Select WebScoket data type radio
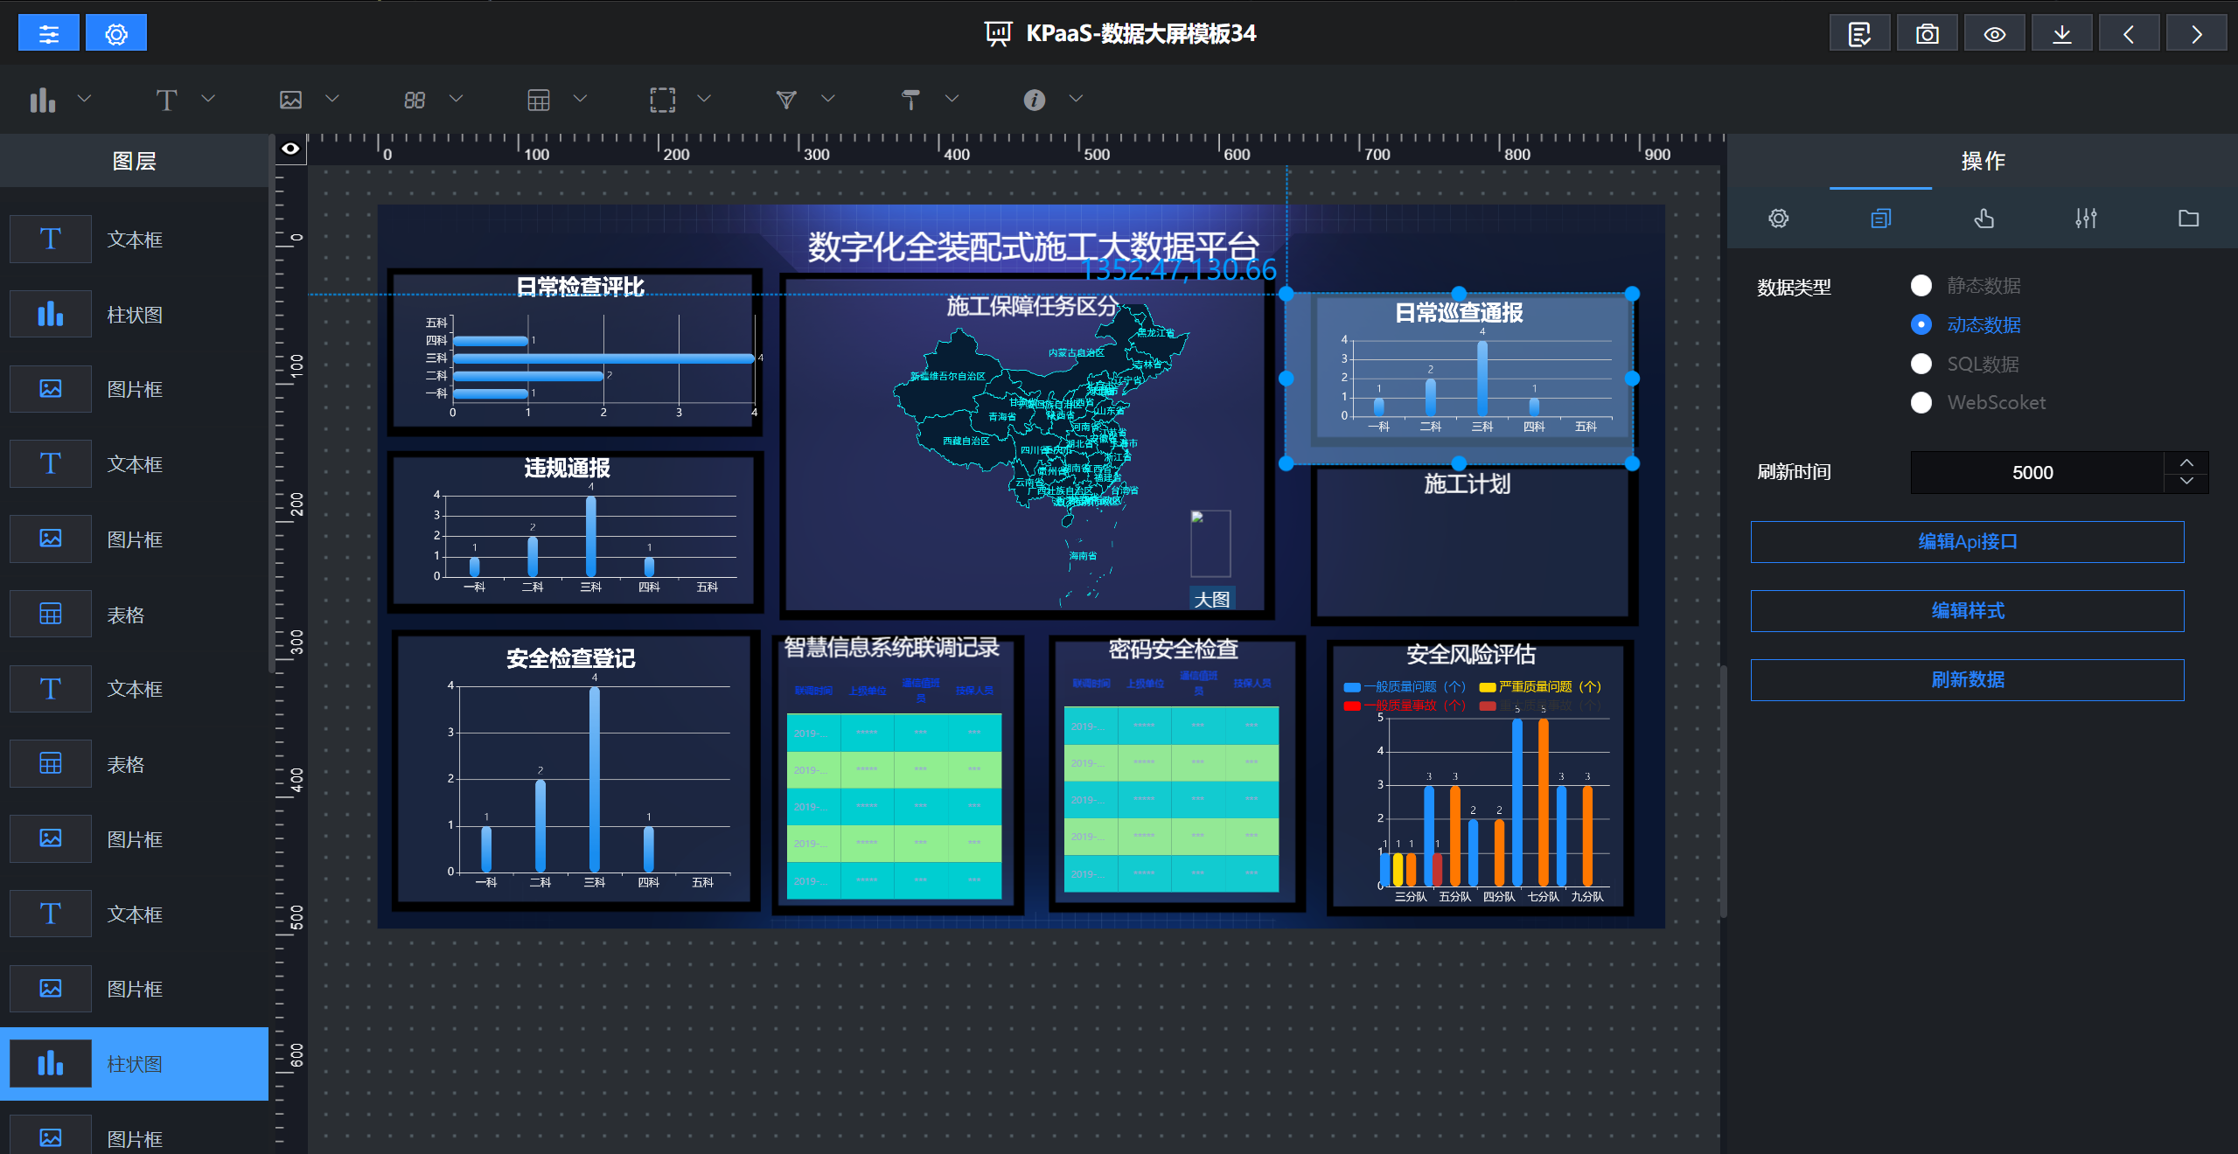Viewport: 2238px width, 1154px height. (x=1921, y=402)
